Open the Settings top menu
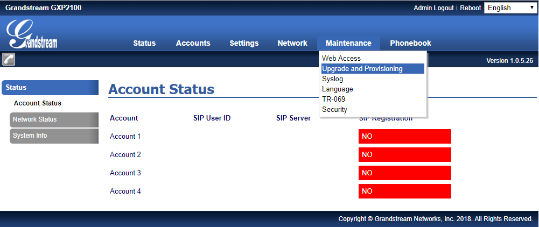Image resolution: width=539 pixels, height=227 pixels. coord(244,43)
